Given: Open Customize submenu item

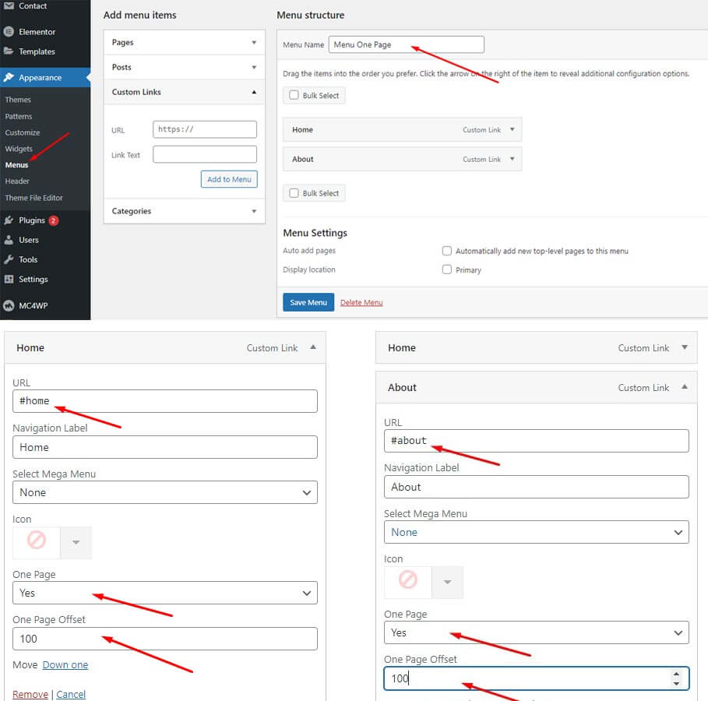Looking at the screenshot, I should 23,132.
